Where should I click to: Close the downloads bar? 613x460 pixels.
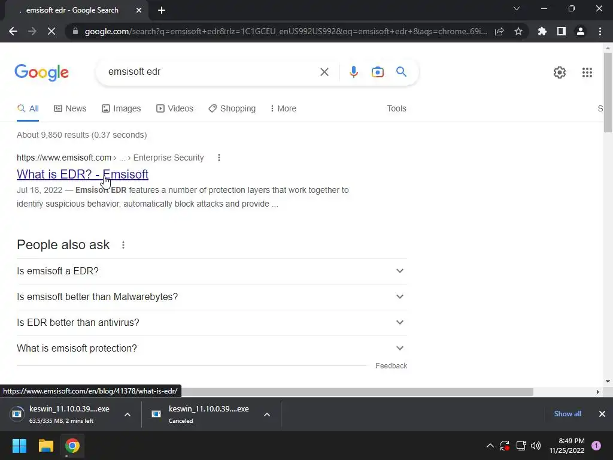[602, 414]
